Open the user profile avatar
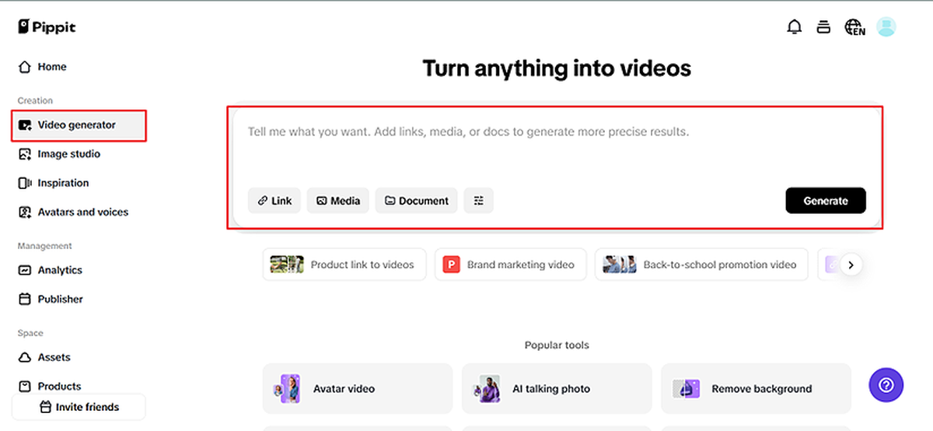The image size is (933, 431). point(886,27)
